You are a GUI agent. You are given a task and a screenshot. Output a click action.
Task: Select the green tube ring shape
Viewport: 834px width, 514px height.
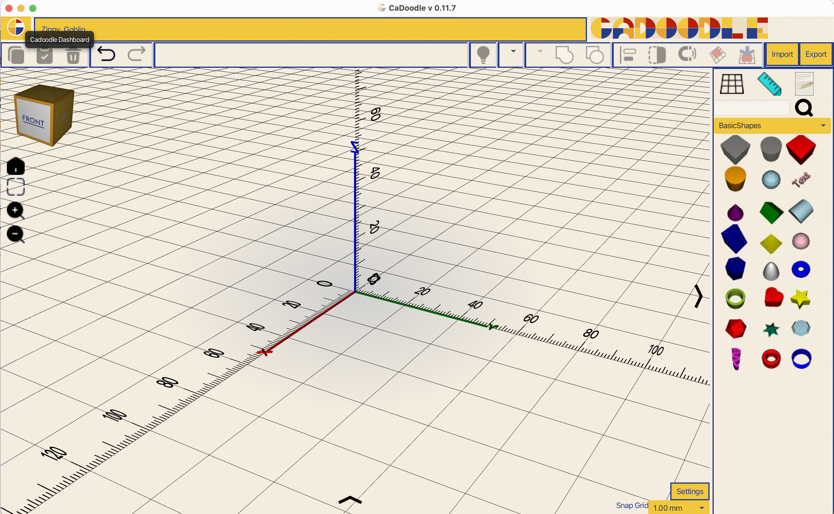(x=735, y=298)
